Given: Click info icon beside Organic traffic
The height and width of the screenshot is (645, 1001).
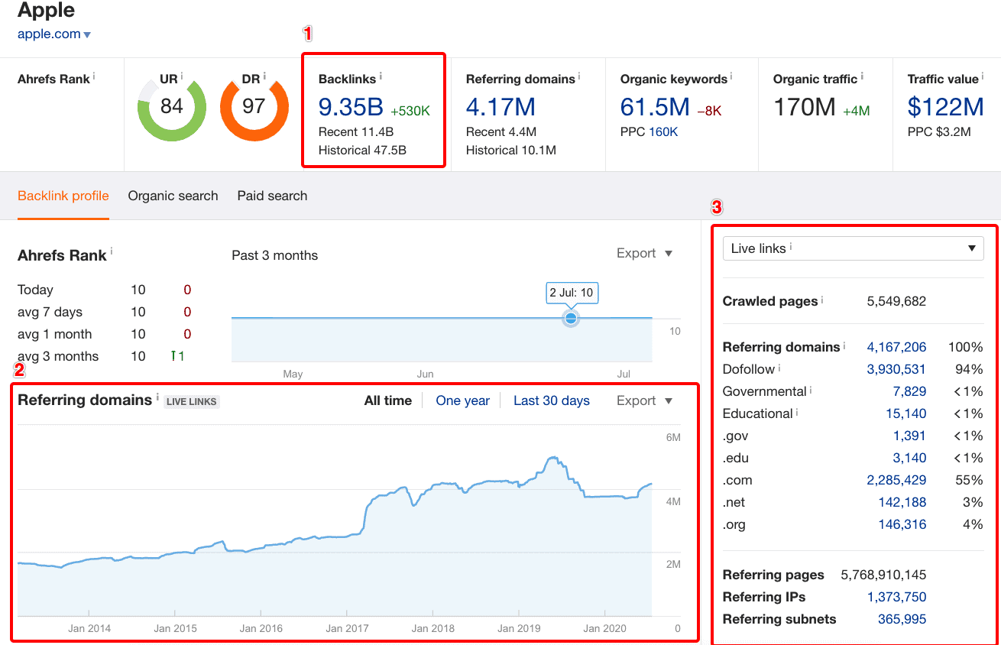Looking at the screenshot, I should click(862, 76).
